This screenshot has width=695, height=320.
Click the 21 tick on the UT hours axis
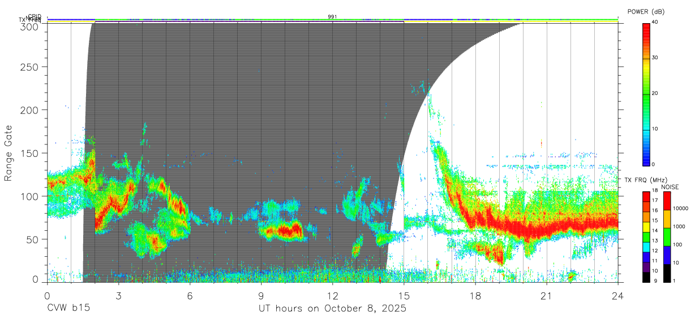click(x=546, y=295)
